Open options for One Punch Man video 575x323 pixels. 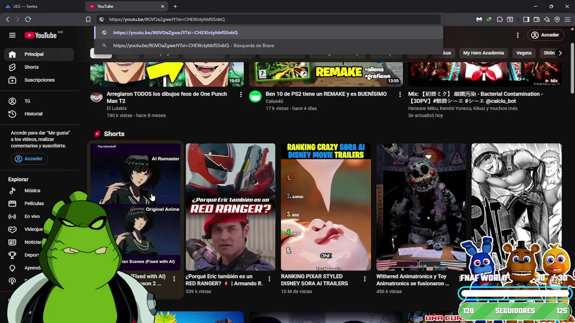[241, 95]
